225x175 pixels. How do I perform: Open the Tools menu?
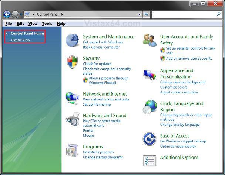47,23
